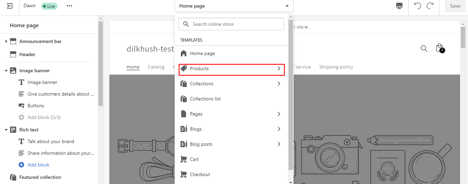Click the exit editor back icon
This screenshot has width=468, height=184.
[10, 6]
